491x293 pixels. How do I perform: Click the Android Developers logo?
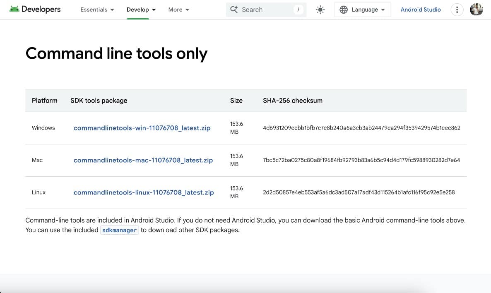coord(35,9)
